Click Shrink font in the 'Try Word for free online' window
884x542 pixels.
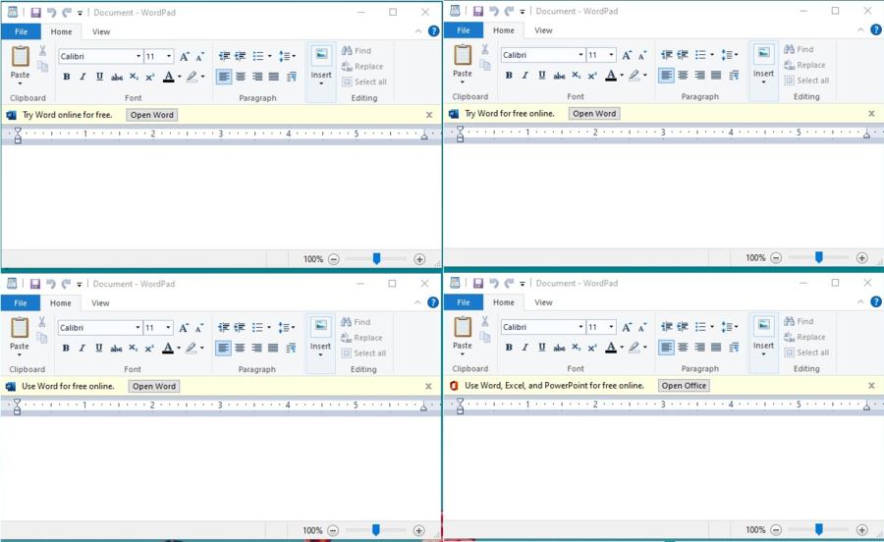[x=642, y=55]
